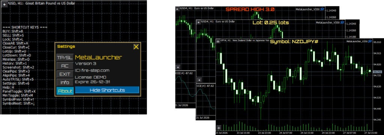Click plus icon above middle chart's CCI(14) pane
The height and width of the screenshot is (135, 384).
[199, 80]
